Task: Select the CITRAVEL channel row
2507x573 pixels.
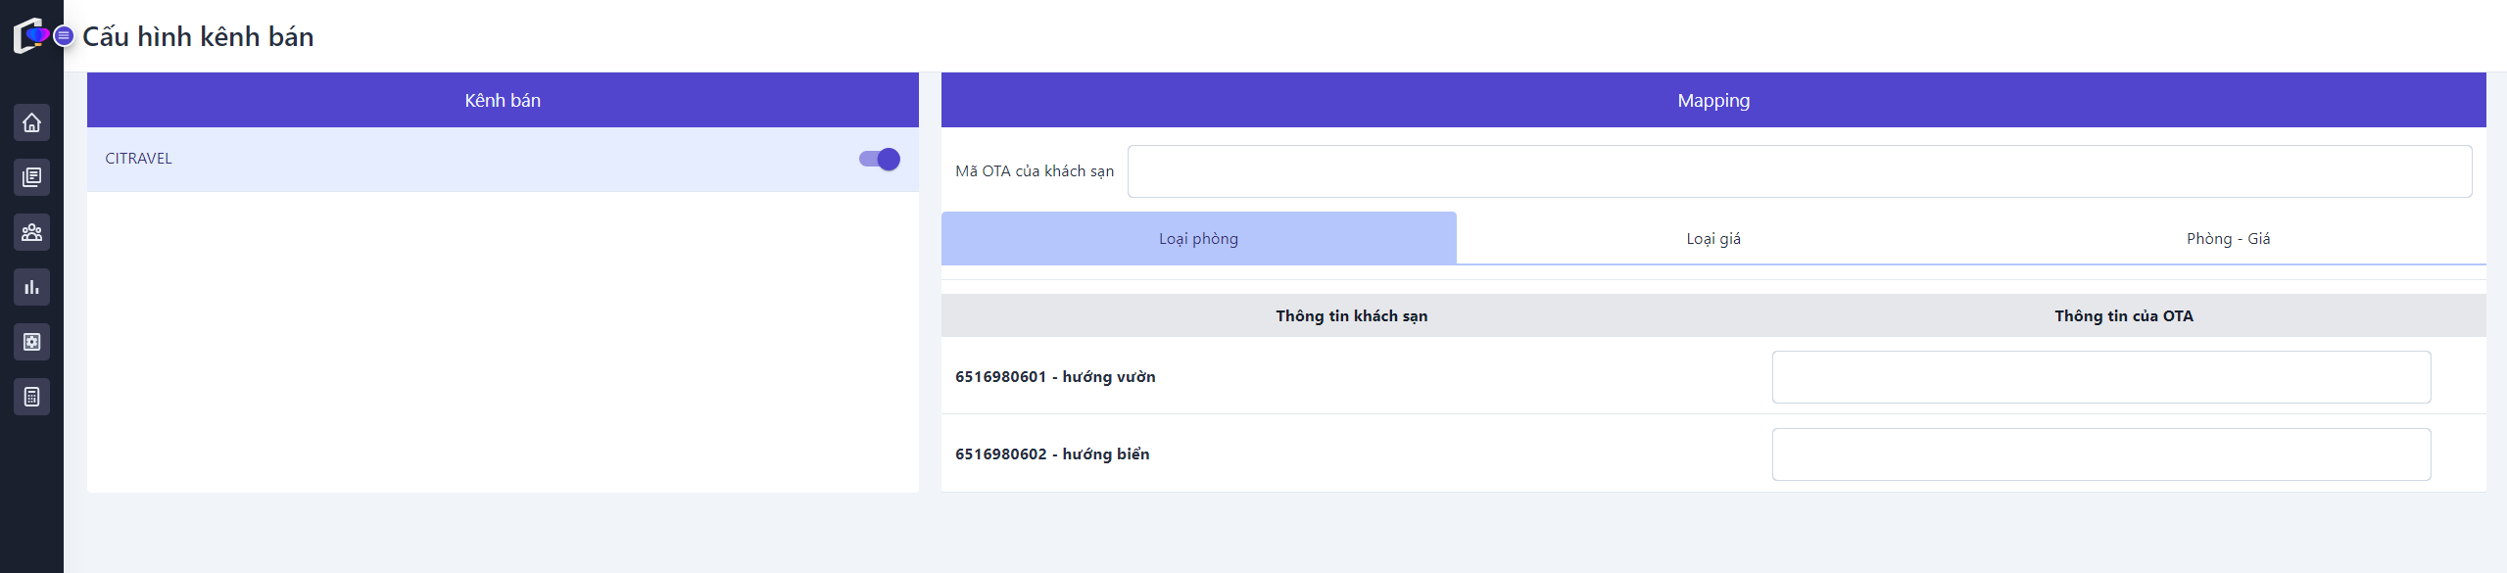Action: (503, 159)
